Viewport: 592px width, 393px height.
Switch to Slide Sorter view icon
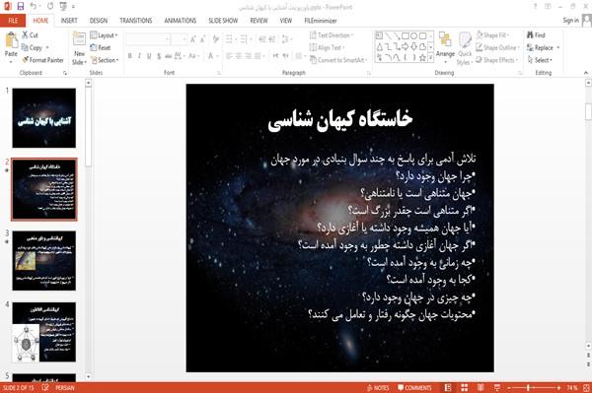[465, 388]
